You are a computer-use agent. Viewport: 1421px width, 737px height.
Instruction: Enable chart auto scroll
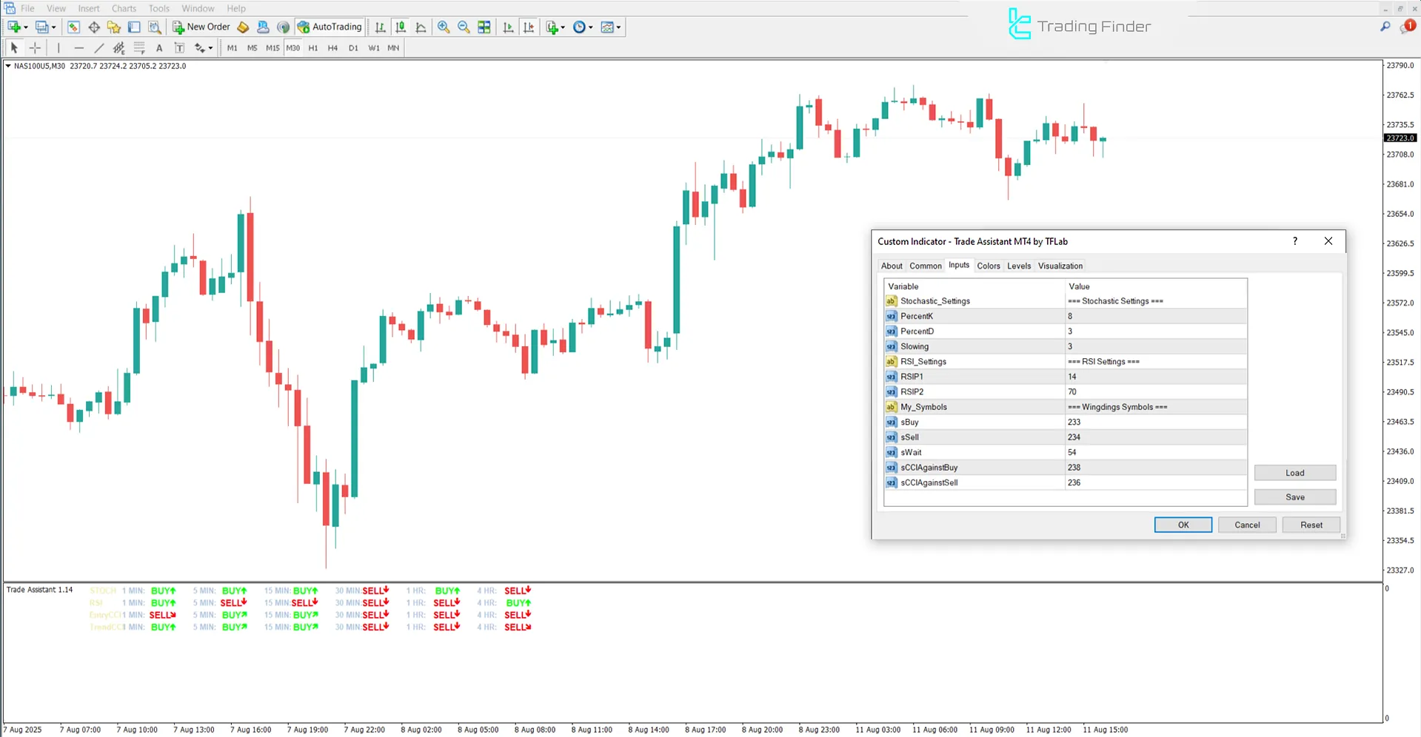tap(508, 27)
